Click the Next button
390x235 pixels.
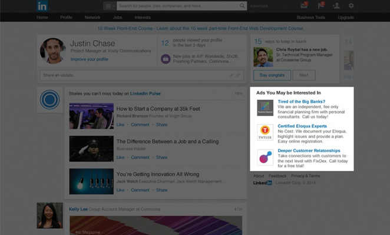tap(304, 75)
